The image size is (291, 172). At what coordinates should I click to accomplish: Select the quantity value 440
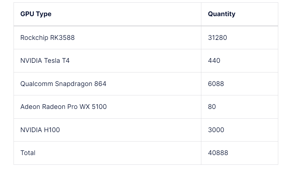pyautogui.click(x=214, y=61)
